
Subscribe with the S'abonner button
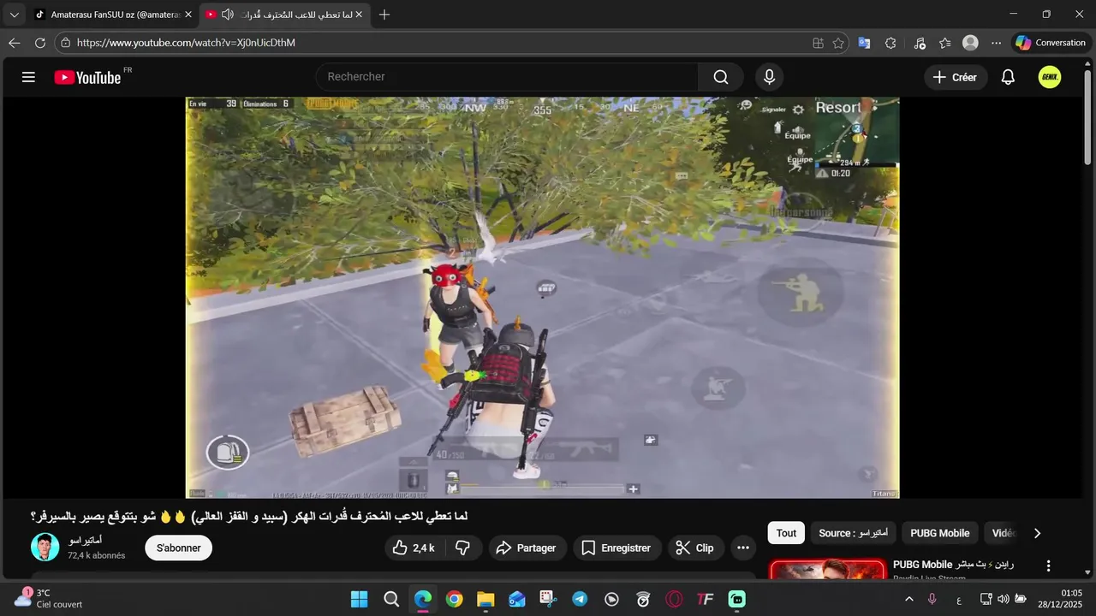pyautogui.click(x=178, y=548)
